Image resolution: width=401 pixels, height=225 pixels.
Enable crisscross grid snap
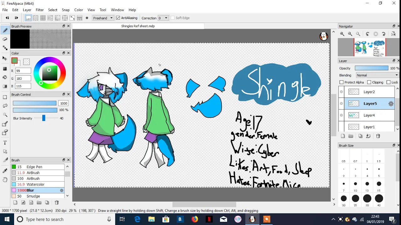click(x=43, y=18)
